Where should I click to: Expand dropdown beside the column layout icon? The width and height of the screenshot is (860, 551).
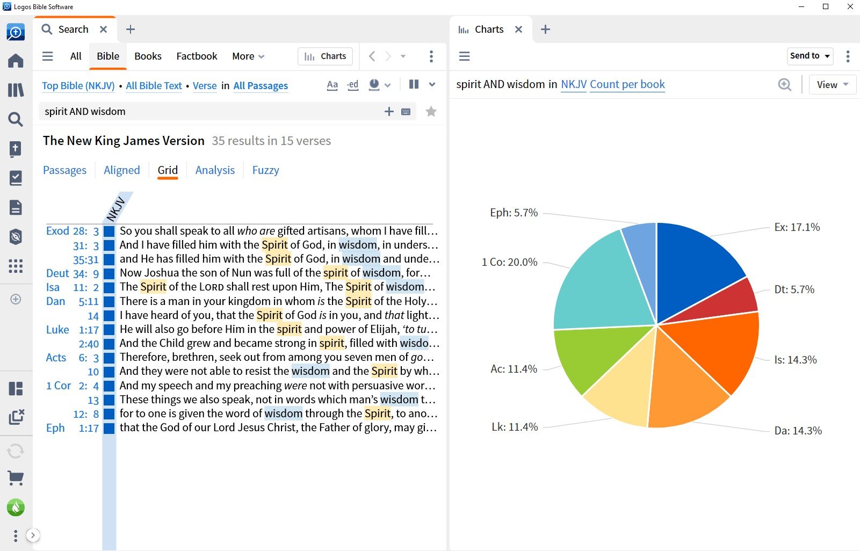[432, 84]
